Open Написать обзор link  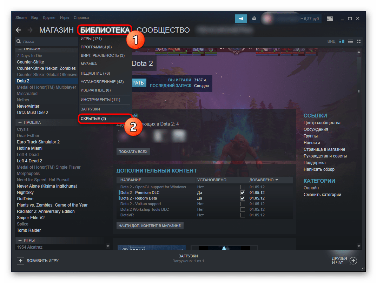(319, 169)
